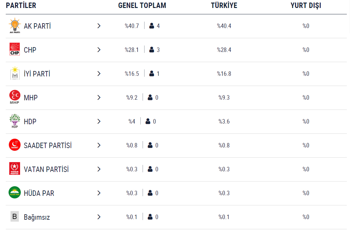Select the GENEL TOPLAM column header
350x235 pixels.
(x=142, y=5)
